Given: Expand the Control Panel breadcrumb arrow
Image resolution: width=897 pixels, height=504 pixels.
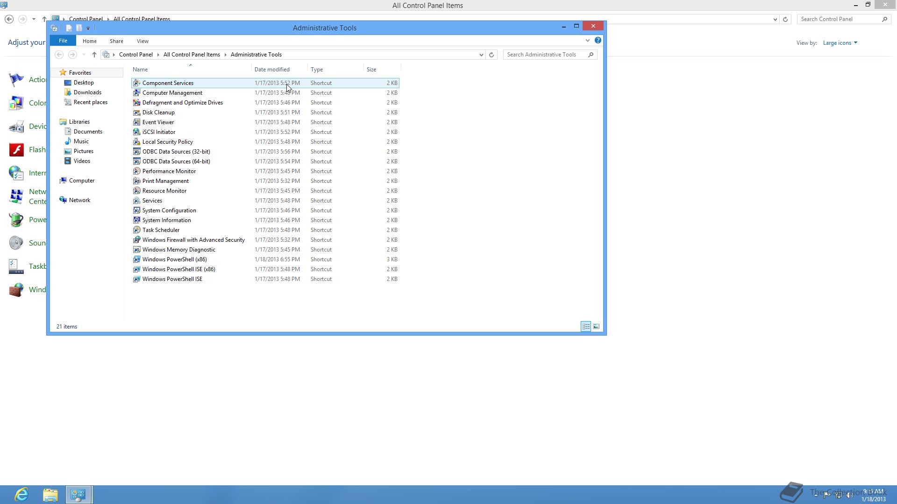Looking at the screenshot, I should (x=158, y=55).
